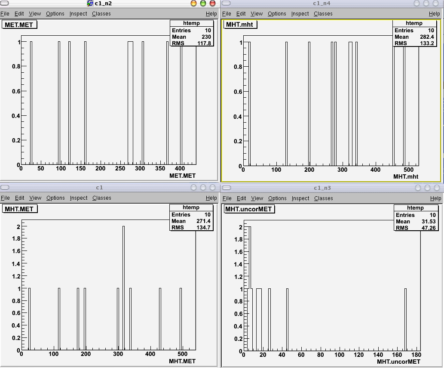Select the MHT.mht histogram title box
The height and width of the screenshot is (368, 444).
[x=240, y=25]
